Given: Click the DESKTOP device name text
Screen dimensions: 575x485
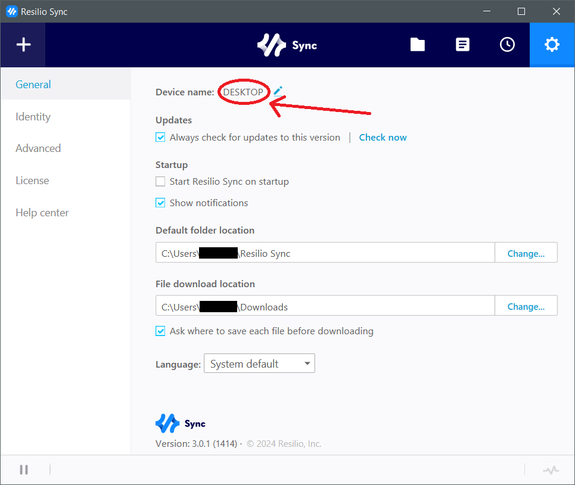Looking at the screenshot, I should click(243, 92).
